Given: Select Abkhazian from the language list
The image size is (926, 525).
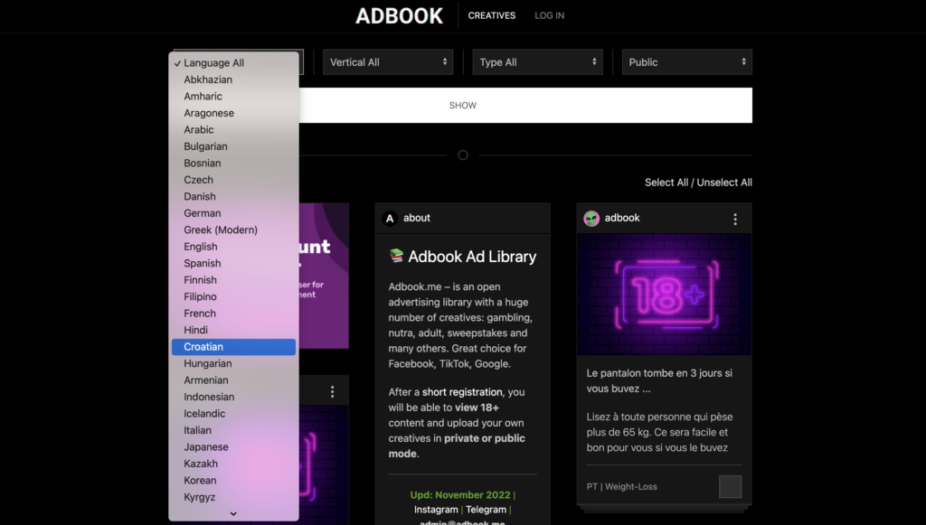Looking at the screenshot, I should (234, 80).
